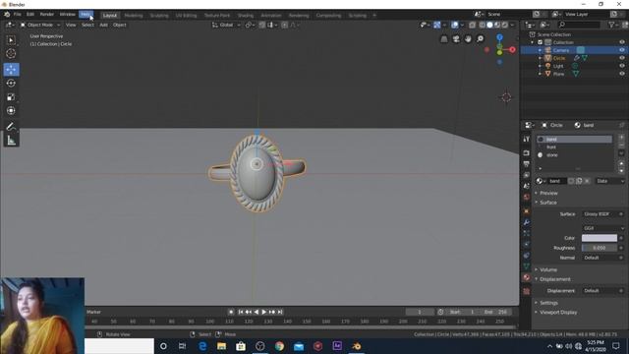Viewport: 629px width, 354px height.
Task: Switch perspective/orthographic grid icon
Action: [444, 39]
